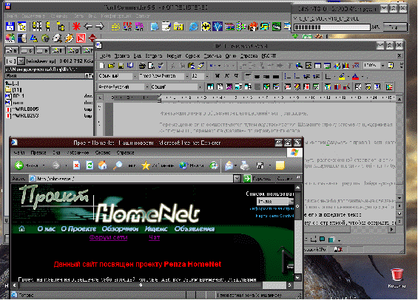Click the font color swatch in Word
The width and height of the screenshot is (418, 300).
tap(355, 77)
